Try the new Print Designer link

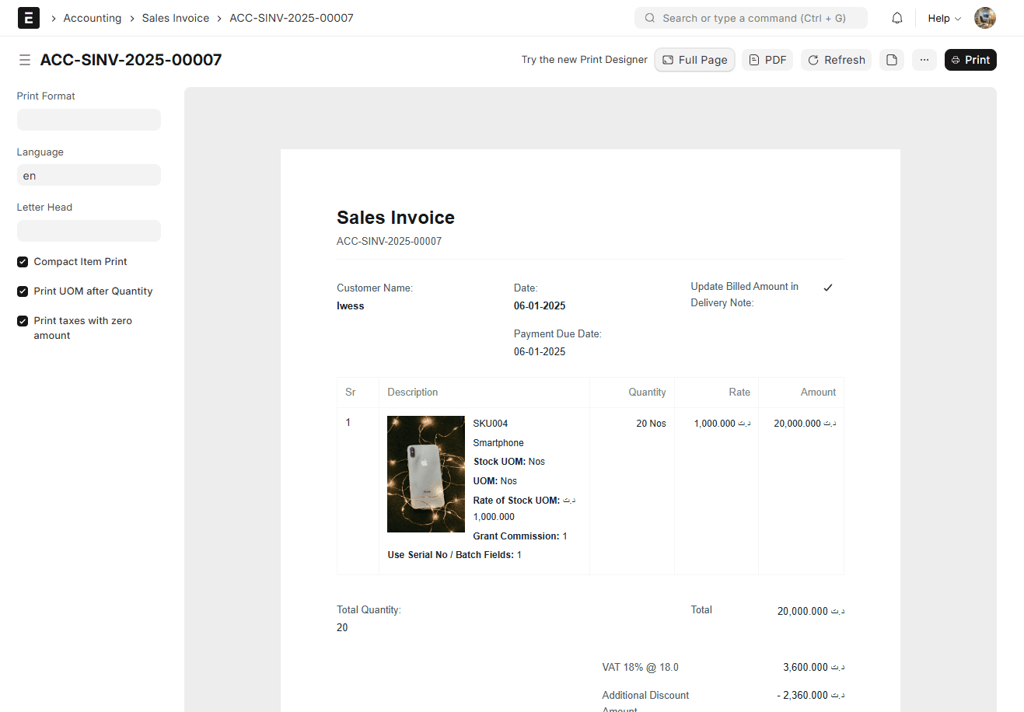pos(585,60)
